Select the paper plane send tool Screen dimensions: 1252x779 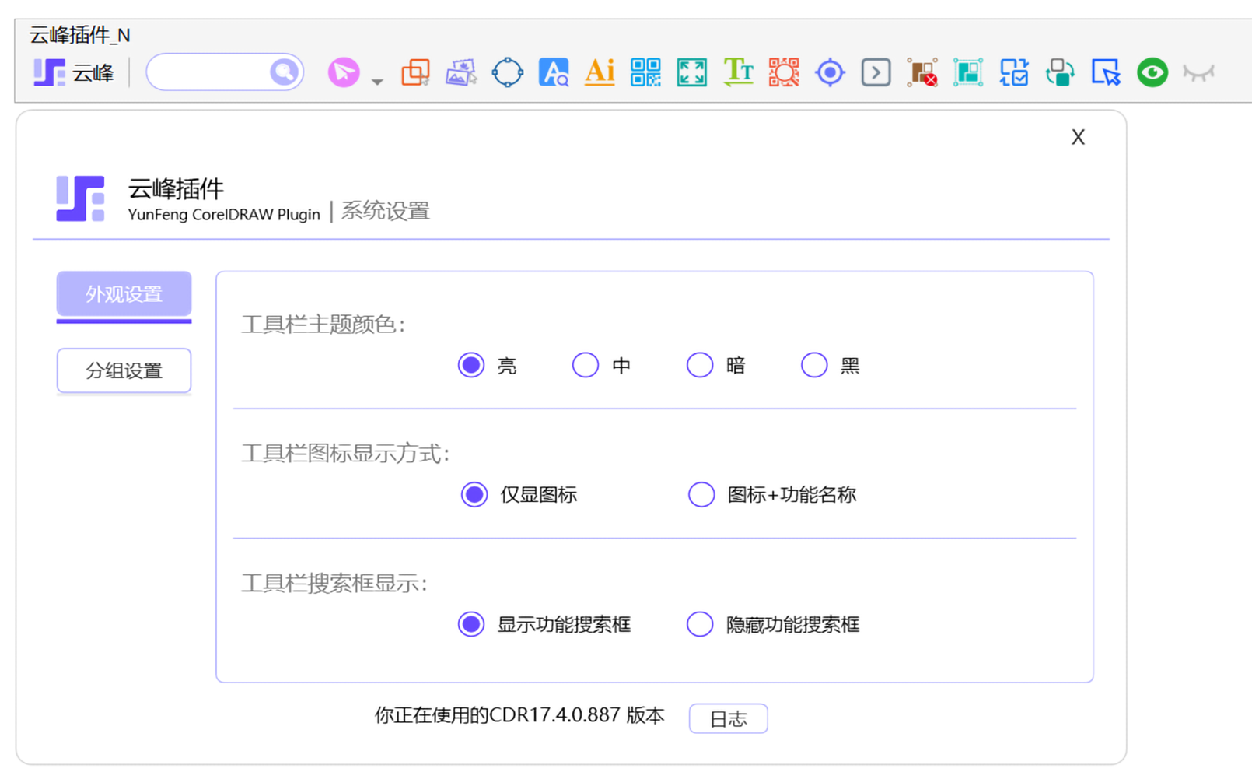(343, 72)
